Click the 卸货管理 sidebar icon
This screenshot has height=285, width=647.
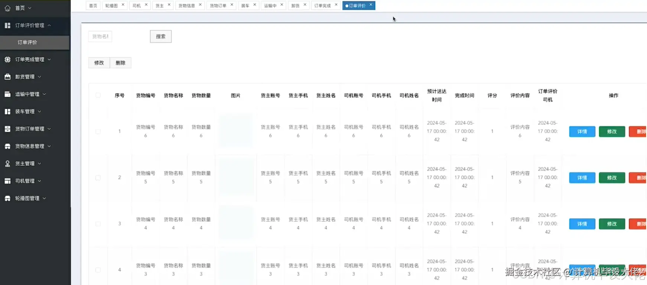7,77
